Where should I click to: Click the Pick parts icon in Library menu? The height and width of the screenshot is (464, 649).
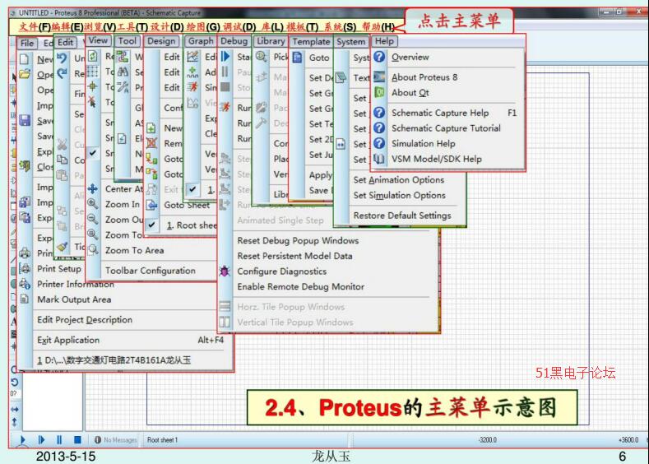pyautogui.click(x=262, y=57)
